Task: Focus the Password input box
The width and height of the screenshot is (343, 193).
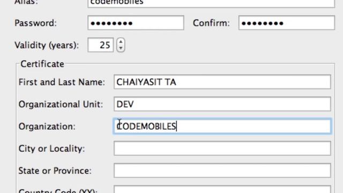Action: [x=136, y=23]
